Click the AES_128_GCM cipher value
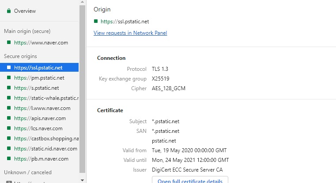Screen dimensions: 336x183 click(x=169, y=88)
